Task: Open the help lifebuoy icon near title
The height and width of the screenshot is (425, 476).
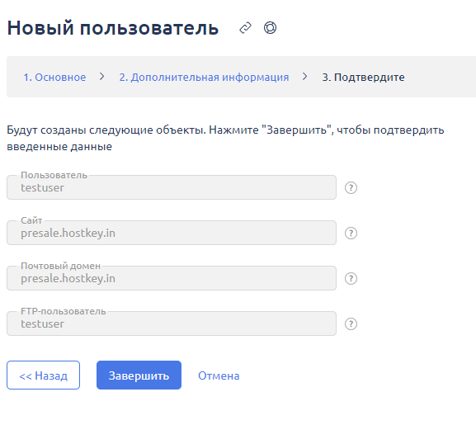Action: click(x=270, y=28)
